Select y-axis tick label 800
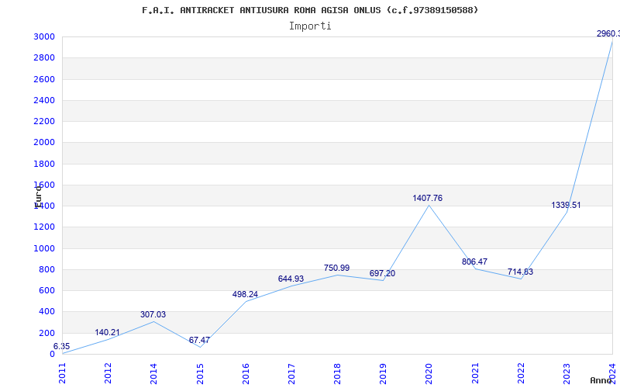 tap(46, 269)
